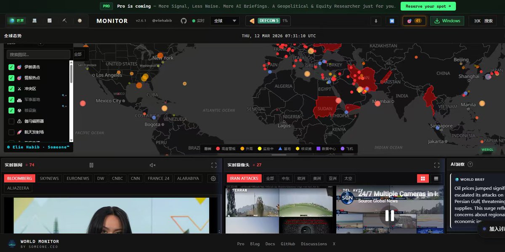Expand live news panel to fullscreen
Screen dimensions: 505x252
click(214, 165)
